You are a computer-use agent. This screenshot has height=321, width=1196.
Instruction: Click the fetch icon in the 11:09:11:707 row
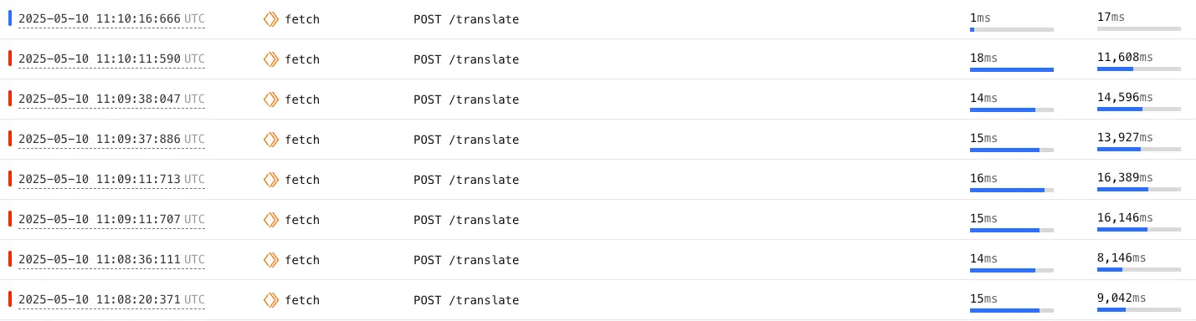tap(270, 220)
